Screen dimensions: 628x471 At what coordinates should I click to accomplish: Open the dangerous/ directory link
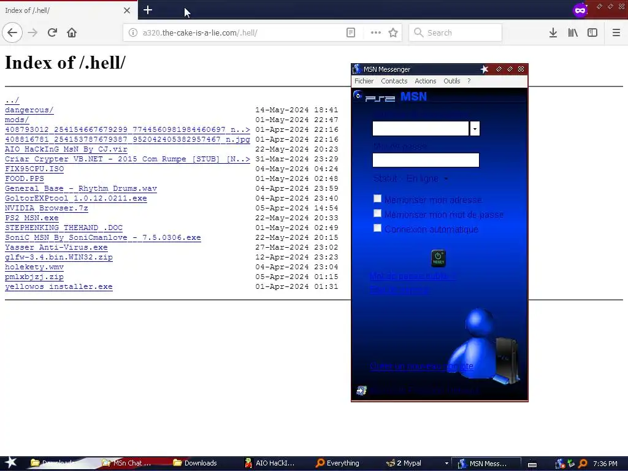[29, 110]
